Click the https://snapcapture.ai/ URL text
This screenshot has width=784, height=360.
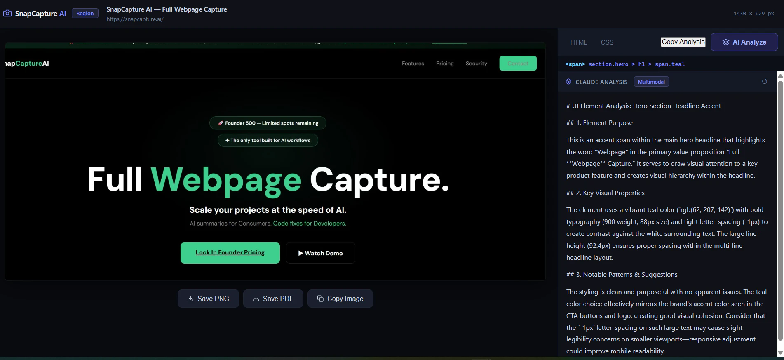135,19
